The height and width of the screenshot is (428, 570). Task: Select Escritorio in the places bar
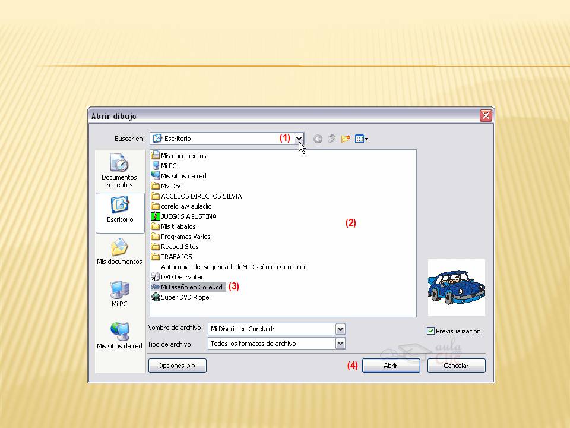point(120,213)
